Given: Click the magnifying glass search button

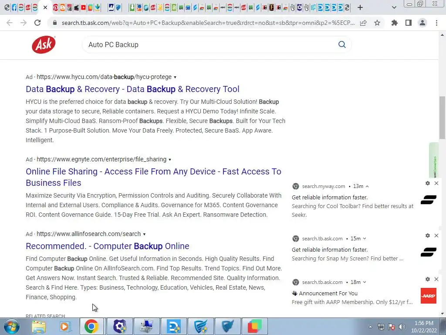Looking at the screenshot, I should (x=342, y=44).
